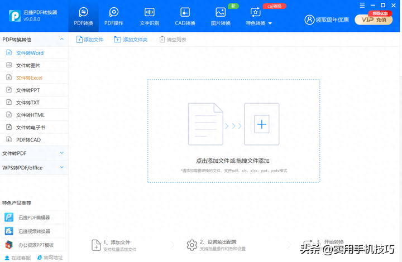Click the plus icon in drop area
The image size is (402, 262).
(261, 124)
